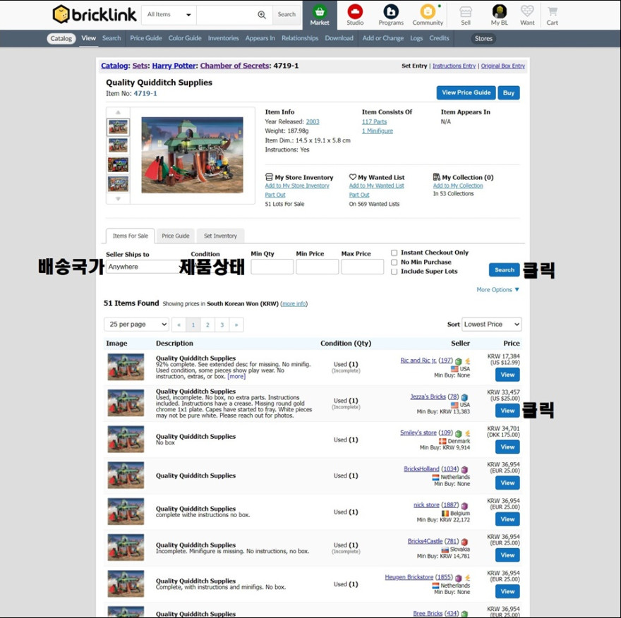Open Color Guide in catalog menu
This screenshot has height=618, width=621.
click(x=185, y=38)
